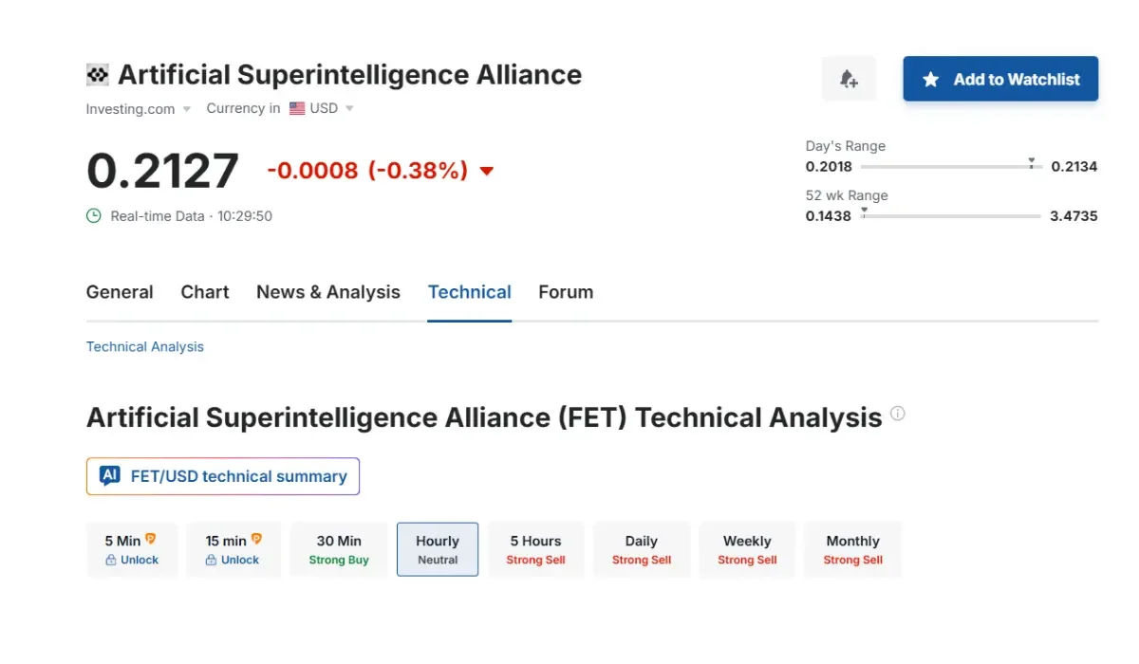Switch to the News & Analysis tab
1139x664 pixels.
click(327, 292)
